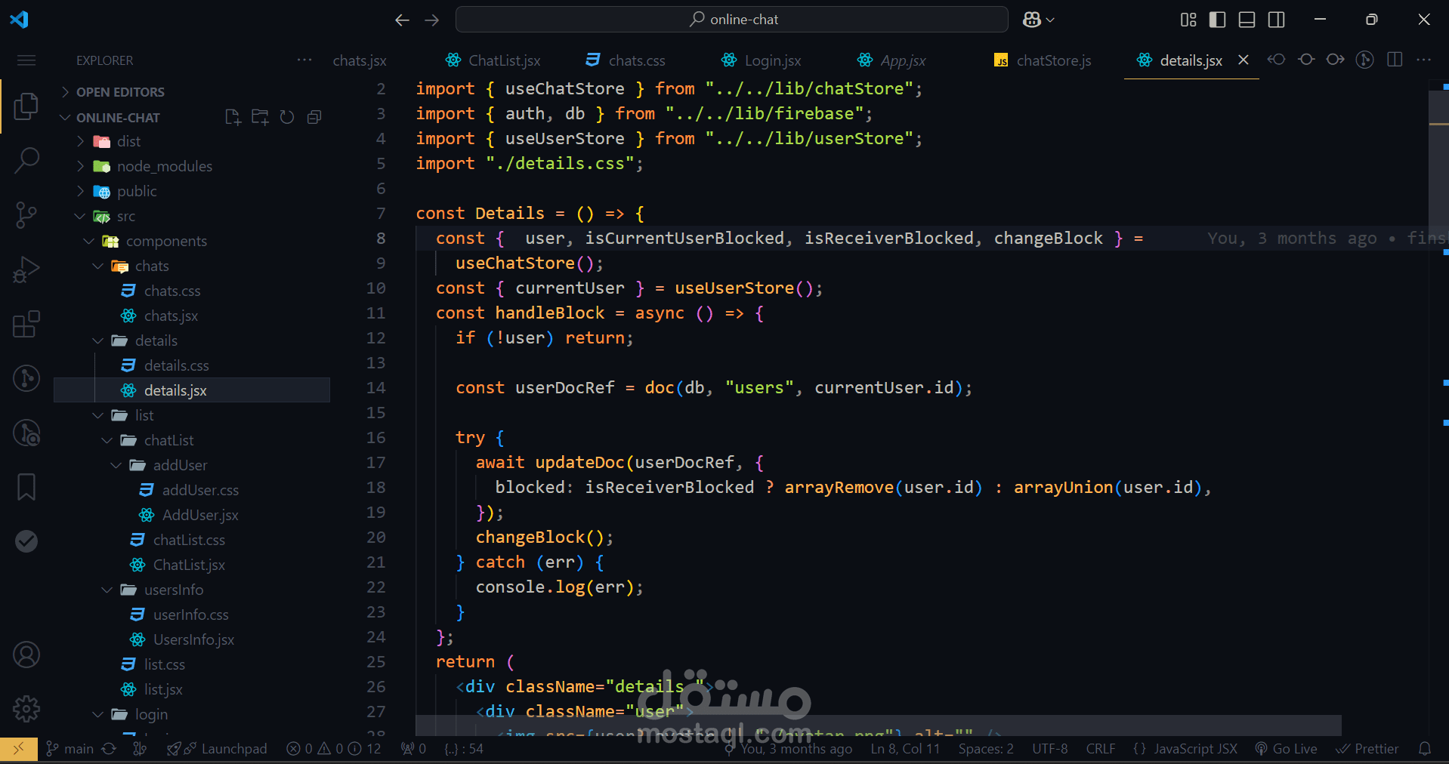The width and height of the screenshot is (1449, 764).
Task: Expand the public folder
Action: [x=192, y=191]
